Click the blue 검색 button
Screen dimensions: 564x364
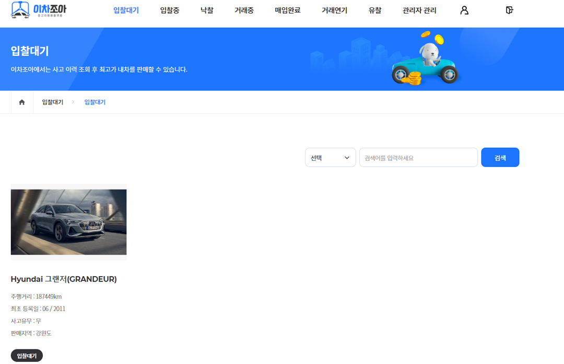point(500,158)
